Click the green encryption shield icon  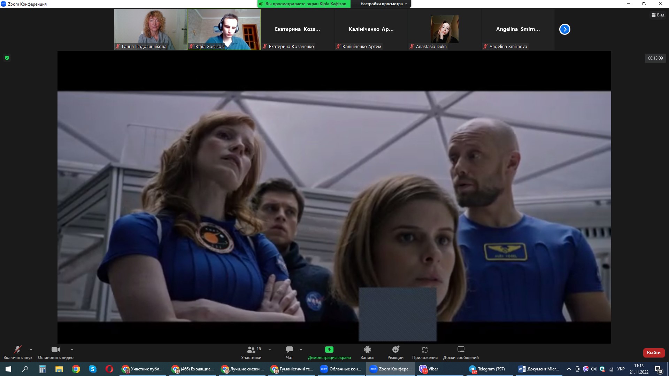tap(7, 58)
